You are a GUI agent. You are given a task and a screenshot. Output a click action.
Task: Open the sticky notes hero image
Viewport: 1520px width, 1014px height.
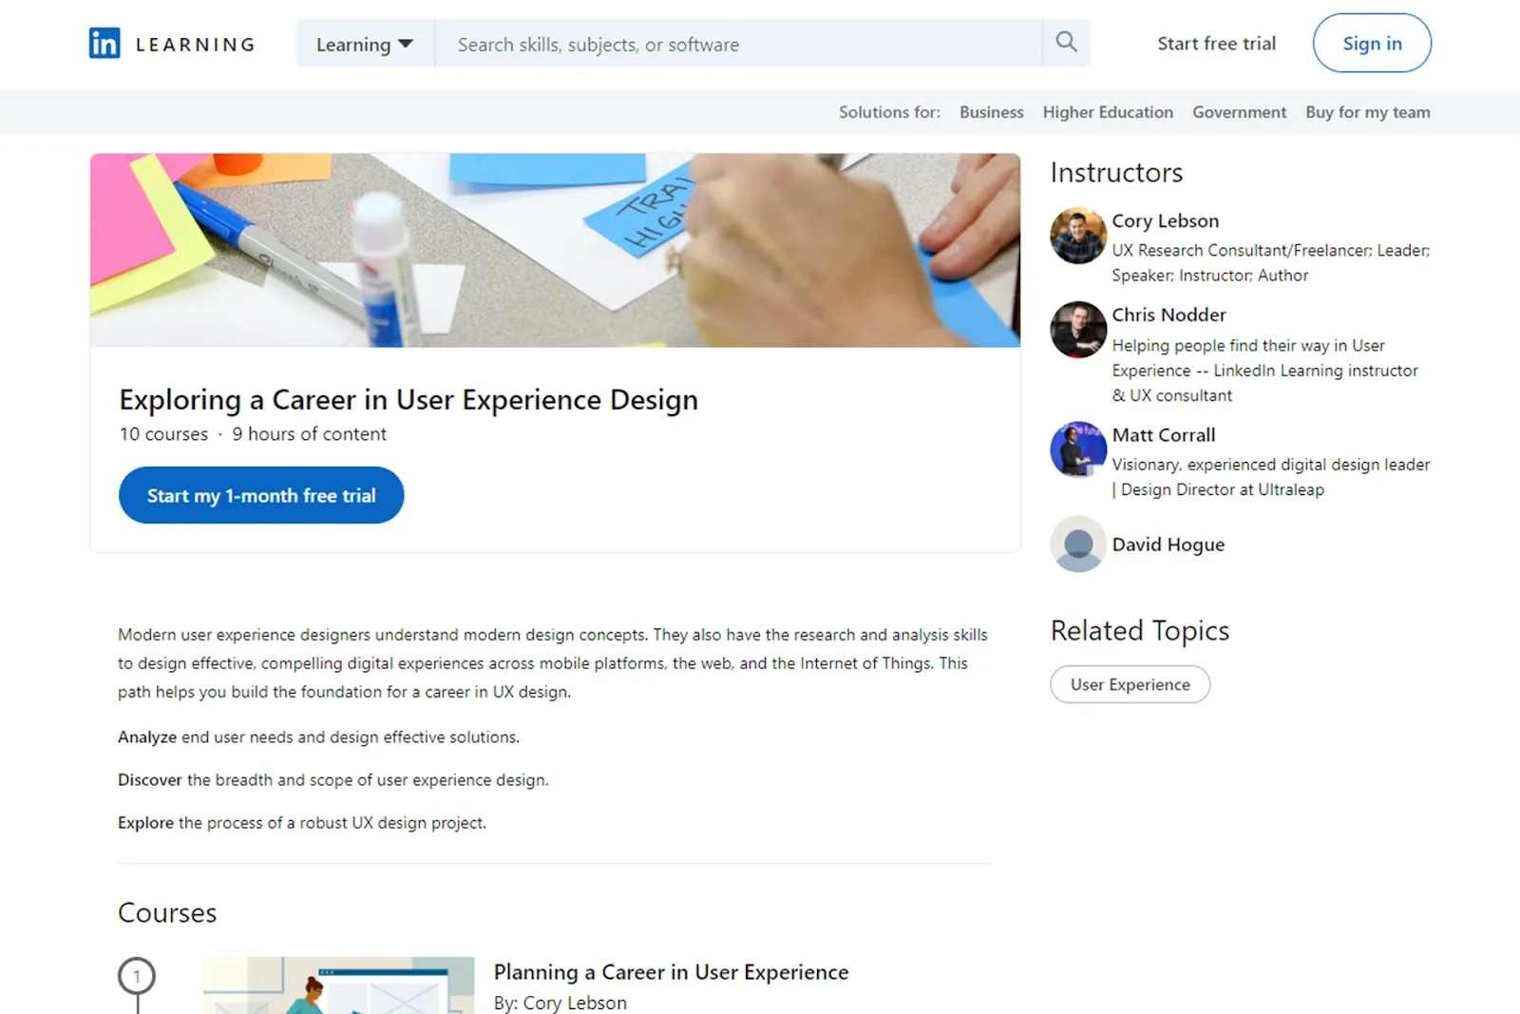pos(555,250)
